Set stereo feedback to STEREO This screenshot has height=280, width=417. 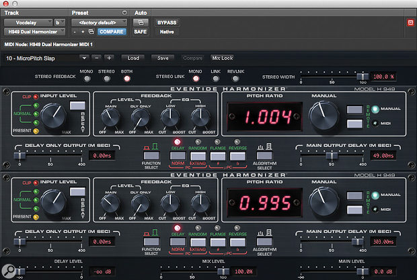[x=106, y=79]
